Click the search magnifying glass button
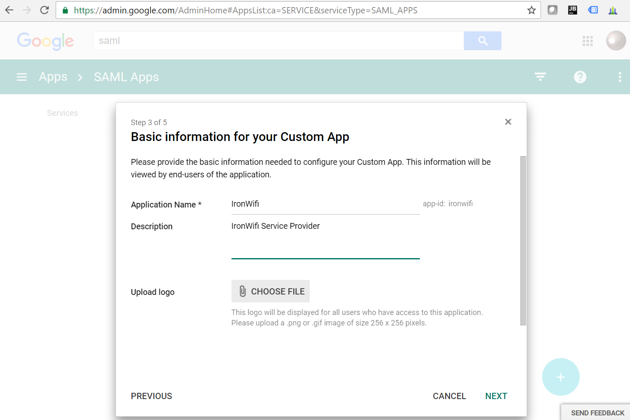 pos(482,41)
